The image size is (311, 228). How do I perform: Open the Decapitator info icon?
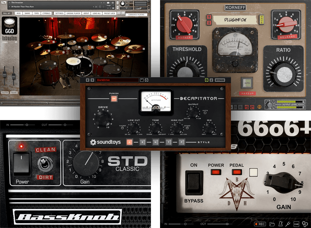click(x=211, y=80)
